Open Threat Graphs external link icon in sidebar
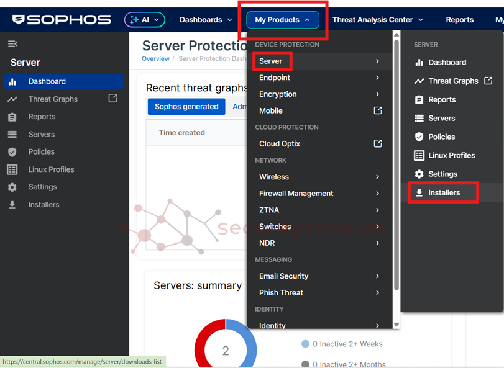Viewport: 504px width, 368px height. point(112,98)
